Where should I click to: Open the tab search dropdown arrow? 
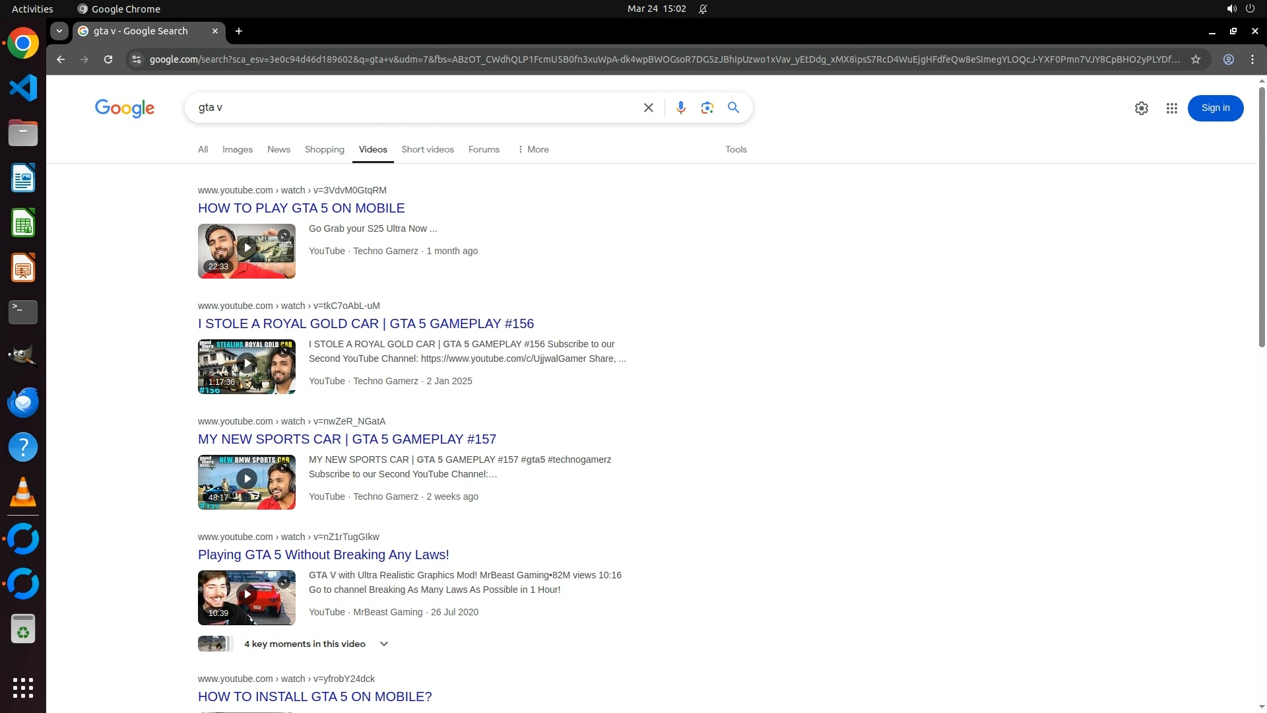pos(59,31)
